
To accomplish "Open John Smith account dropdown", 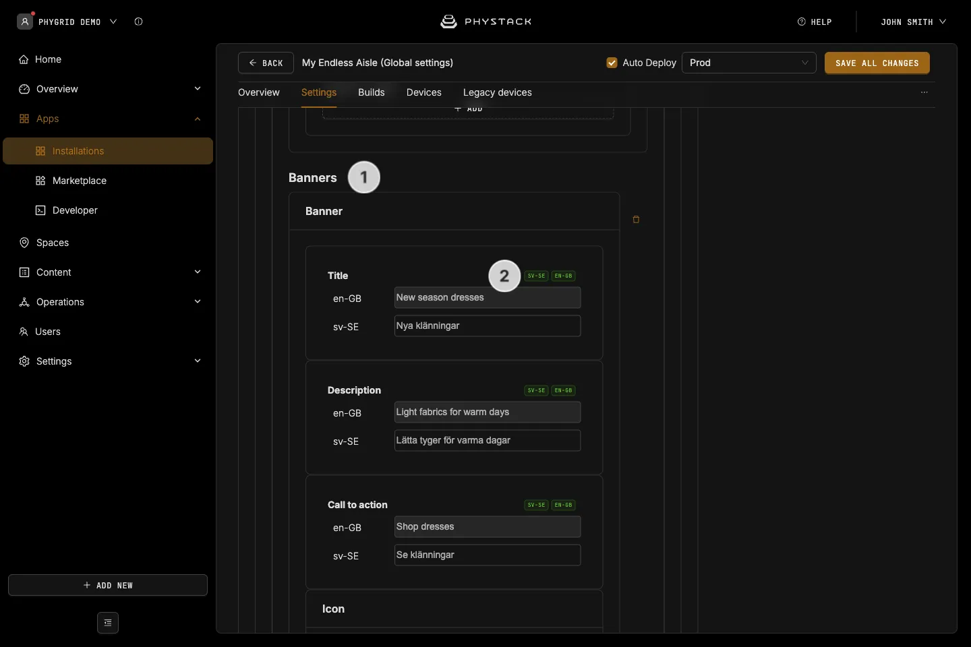I will (913, 22).
